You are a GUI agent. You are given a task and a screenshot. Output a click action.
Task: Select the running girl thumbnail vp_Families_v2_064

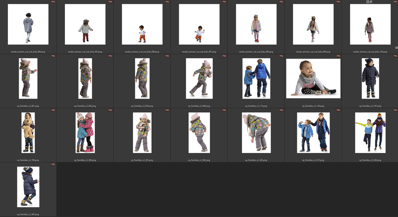tap(199, 78)
